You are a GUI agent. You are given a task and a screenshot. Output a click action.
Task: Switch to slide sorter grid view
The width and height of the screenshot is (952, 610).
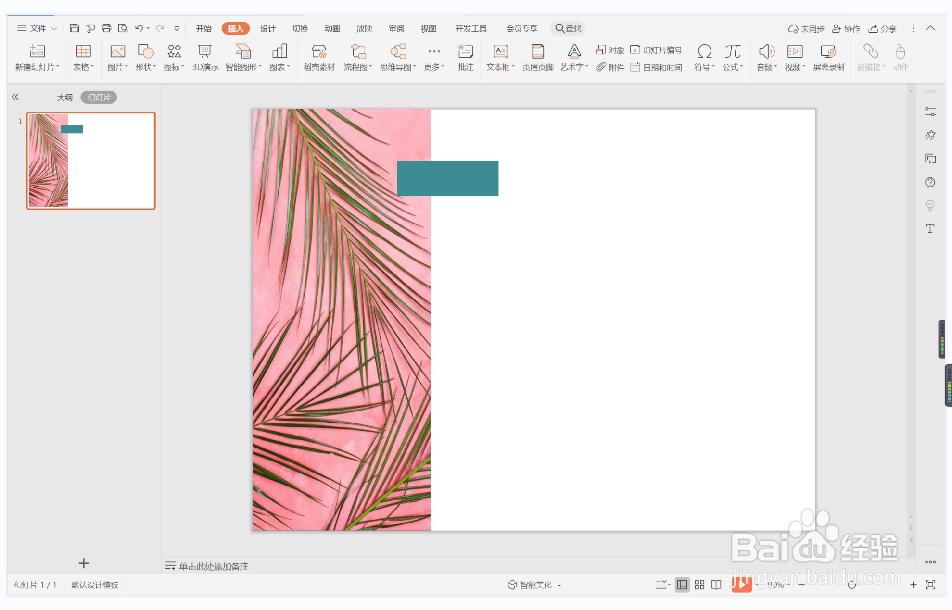pyautogui.click(x=699, y=585)
